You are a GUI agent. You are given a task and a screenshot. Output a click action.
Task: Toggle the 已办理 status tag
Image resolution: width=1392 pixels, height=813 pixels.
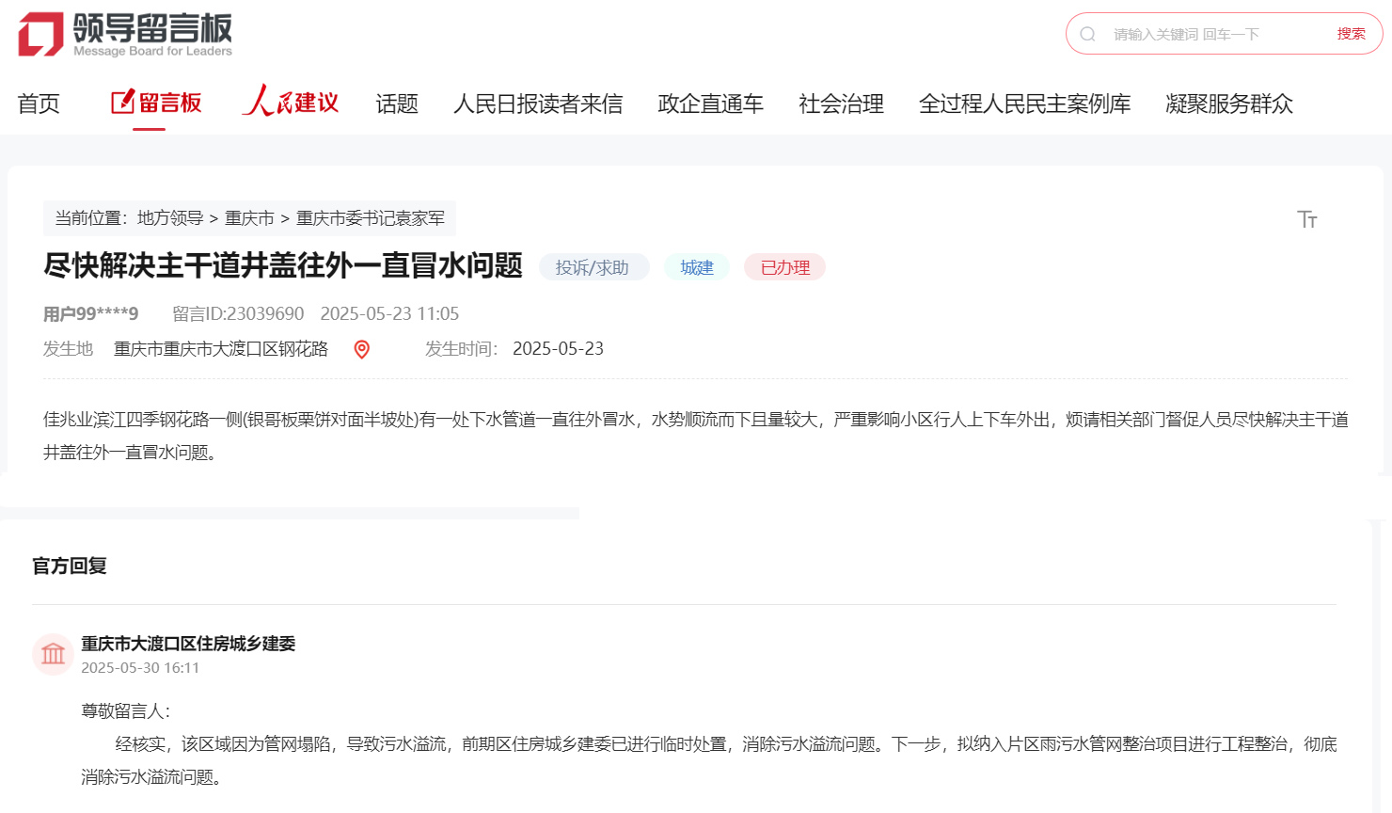point(783,266)
